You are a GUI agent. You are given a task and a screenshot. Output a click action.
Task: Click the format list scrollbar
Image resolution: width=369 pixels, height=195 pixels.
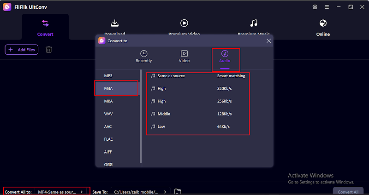[141, 116]
